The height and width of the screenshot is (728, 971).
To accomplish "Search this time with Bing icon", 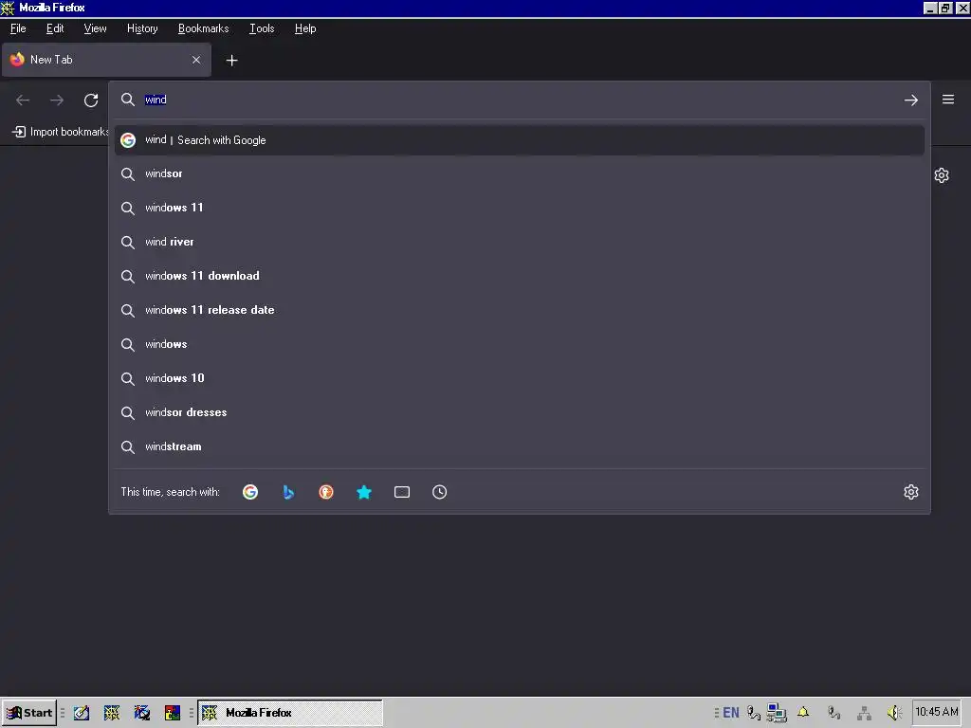I will [x=288, y=492].
